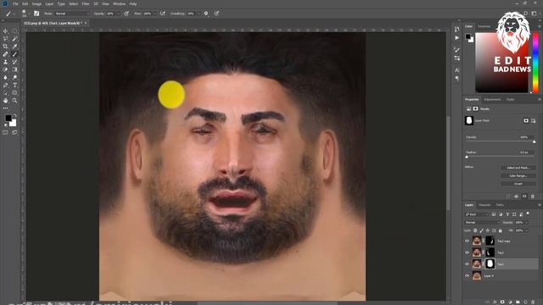Create new group in Layers panel
This screenshot has width=543, height=305.
pos(518,302)
